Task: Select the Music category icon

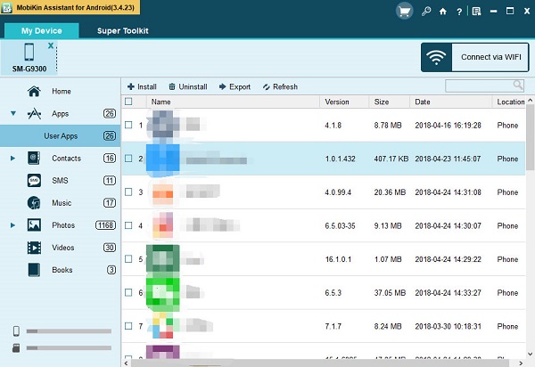Action: click(34, 202)
